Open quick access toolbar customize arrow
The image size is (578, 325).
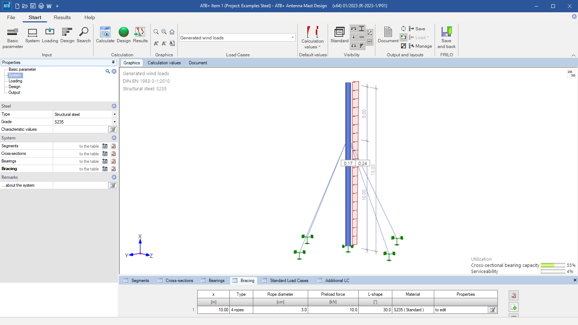[57, 6]
